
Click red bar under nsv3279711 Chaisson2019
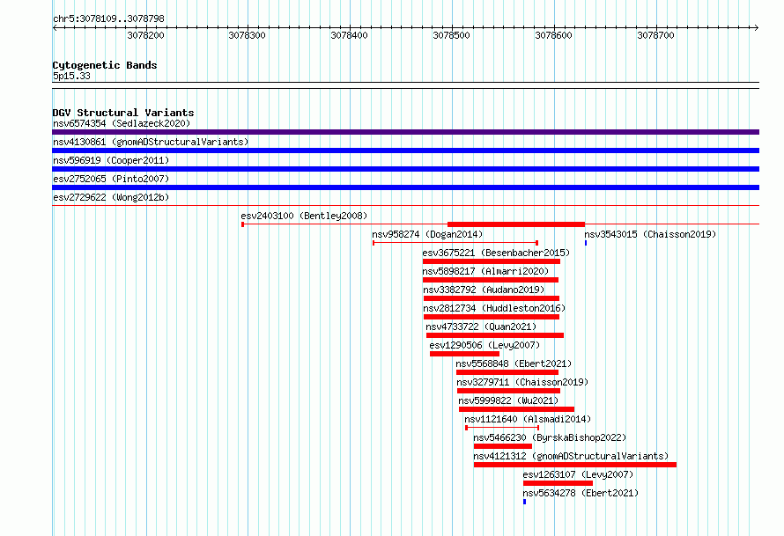(508, 391)
